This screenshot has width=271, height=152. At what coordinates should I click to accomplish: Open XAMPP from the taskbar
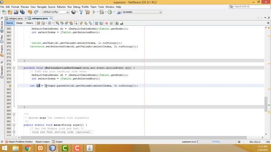(40, 148)
